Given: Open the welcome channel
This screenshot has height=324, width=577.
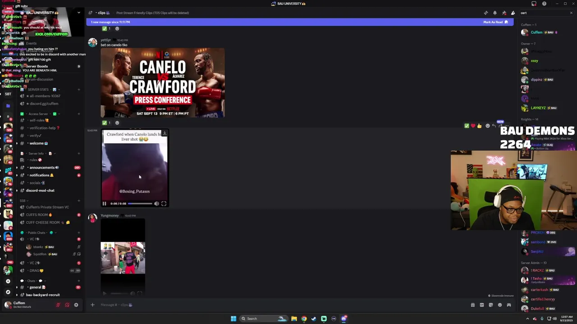Looking at the screenshot, I should [50, 144].
